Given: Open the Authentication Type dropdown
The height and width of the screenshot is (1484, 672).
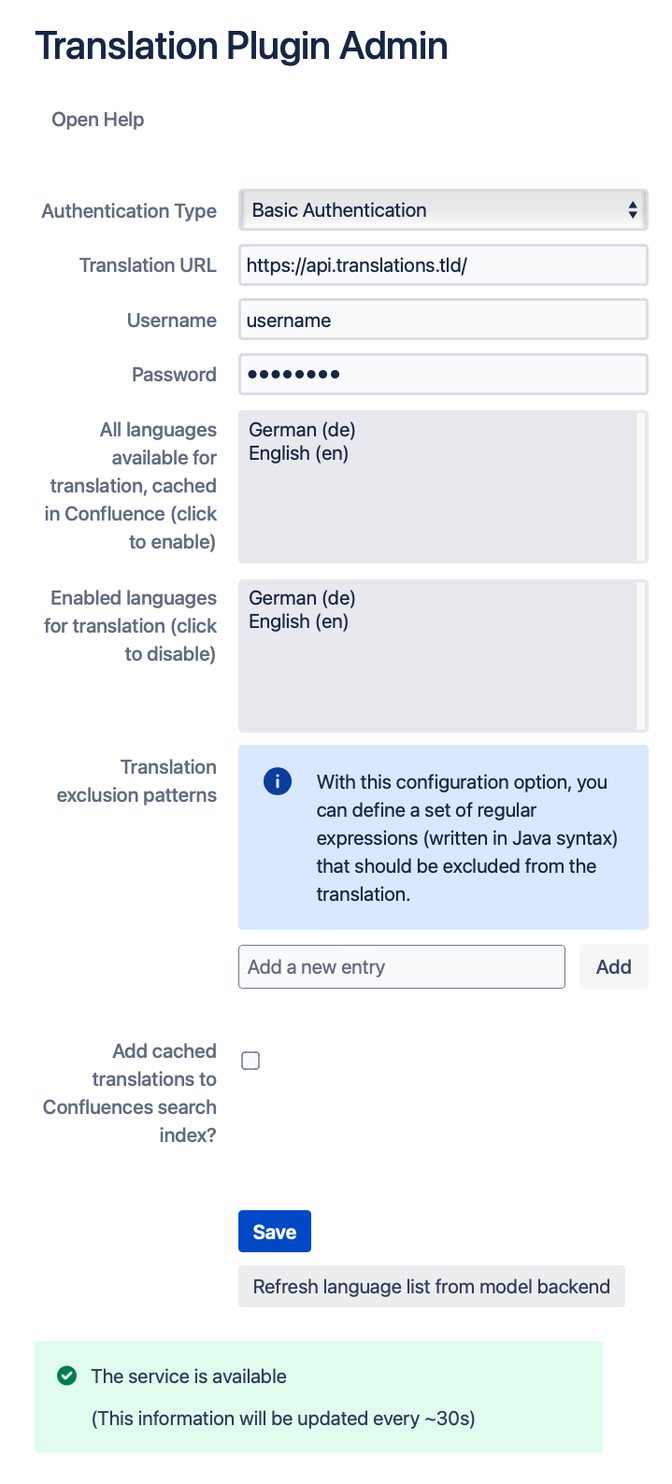Looking at the screenshot, I should pos(442,209).
